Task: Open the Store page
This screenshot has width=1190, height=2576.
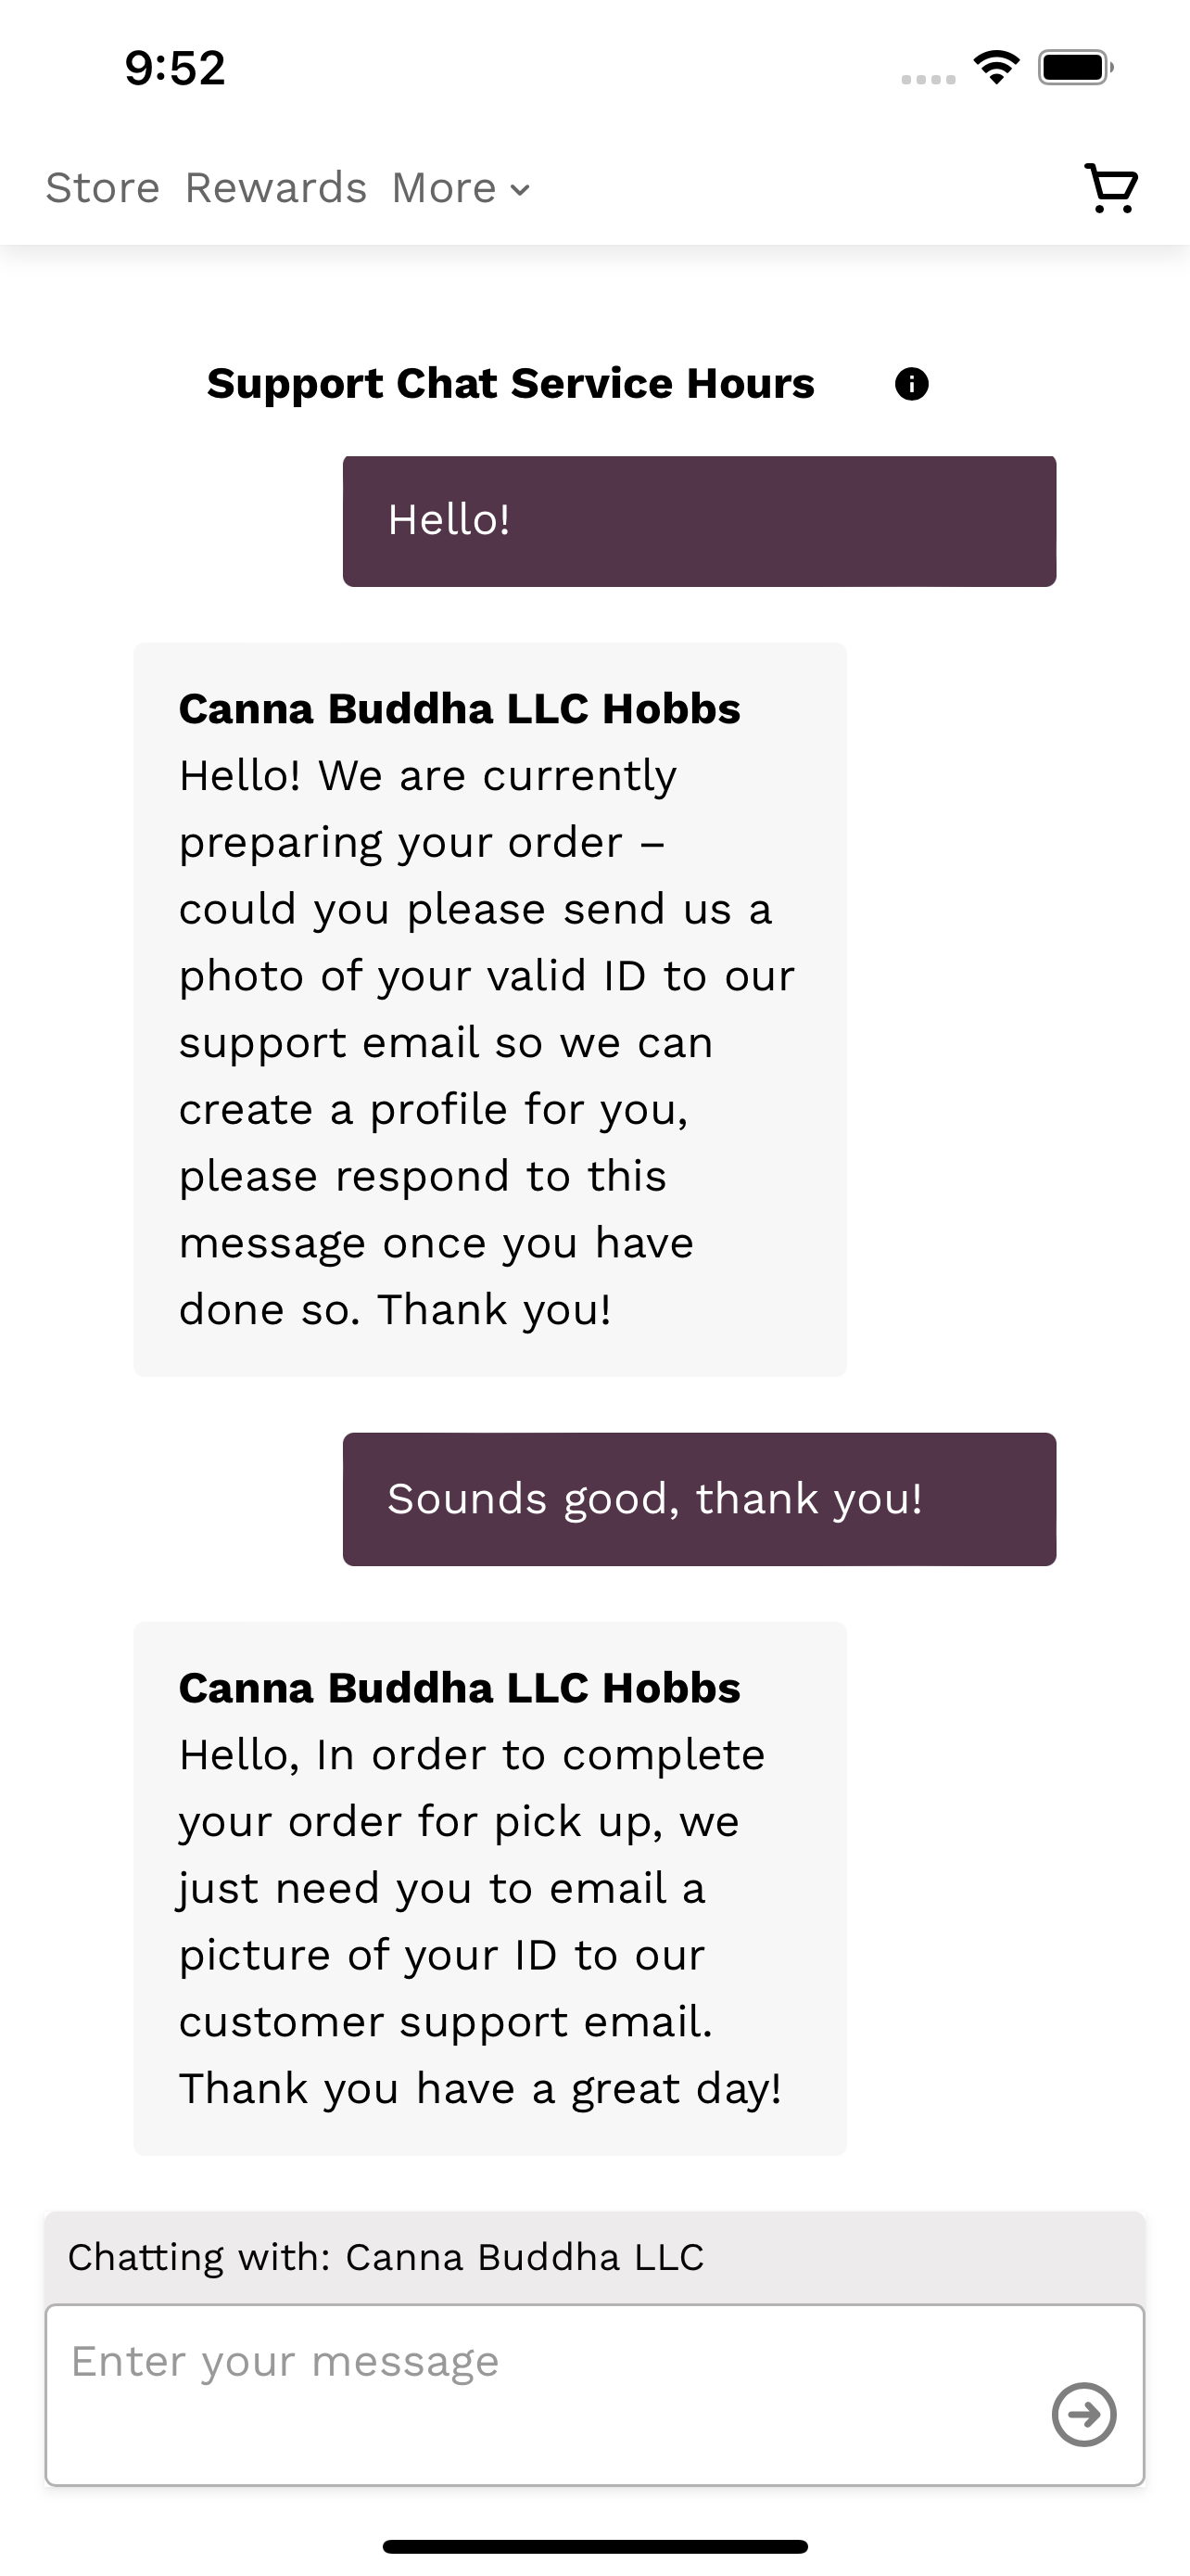Action: (x=103, y=188)
